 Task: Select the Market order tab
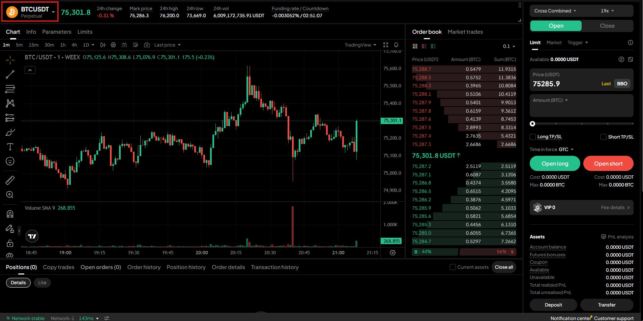[554, 42]
